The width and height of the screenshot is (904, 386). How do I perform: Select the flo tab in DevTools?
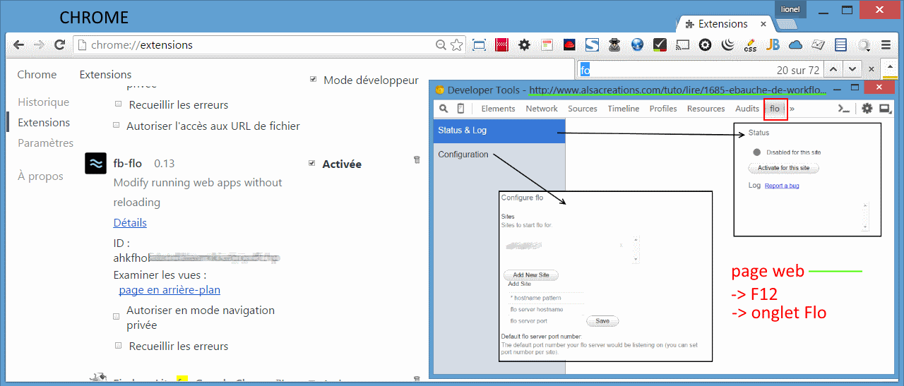(x=775, y=109)
